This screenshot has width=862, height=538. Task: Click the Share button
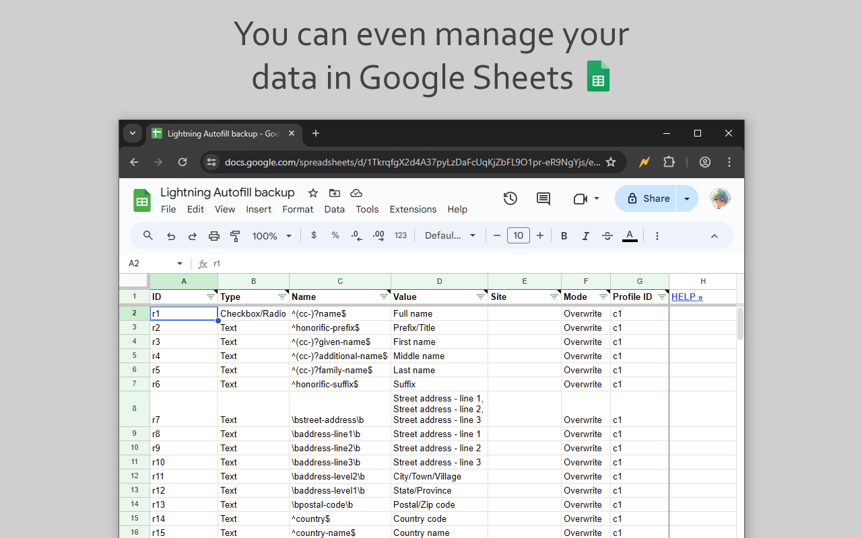click(x=646, y=198)
